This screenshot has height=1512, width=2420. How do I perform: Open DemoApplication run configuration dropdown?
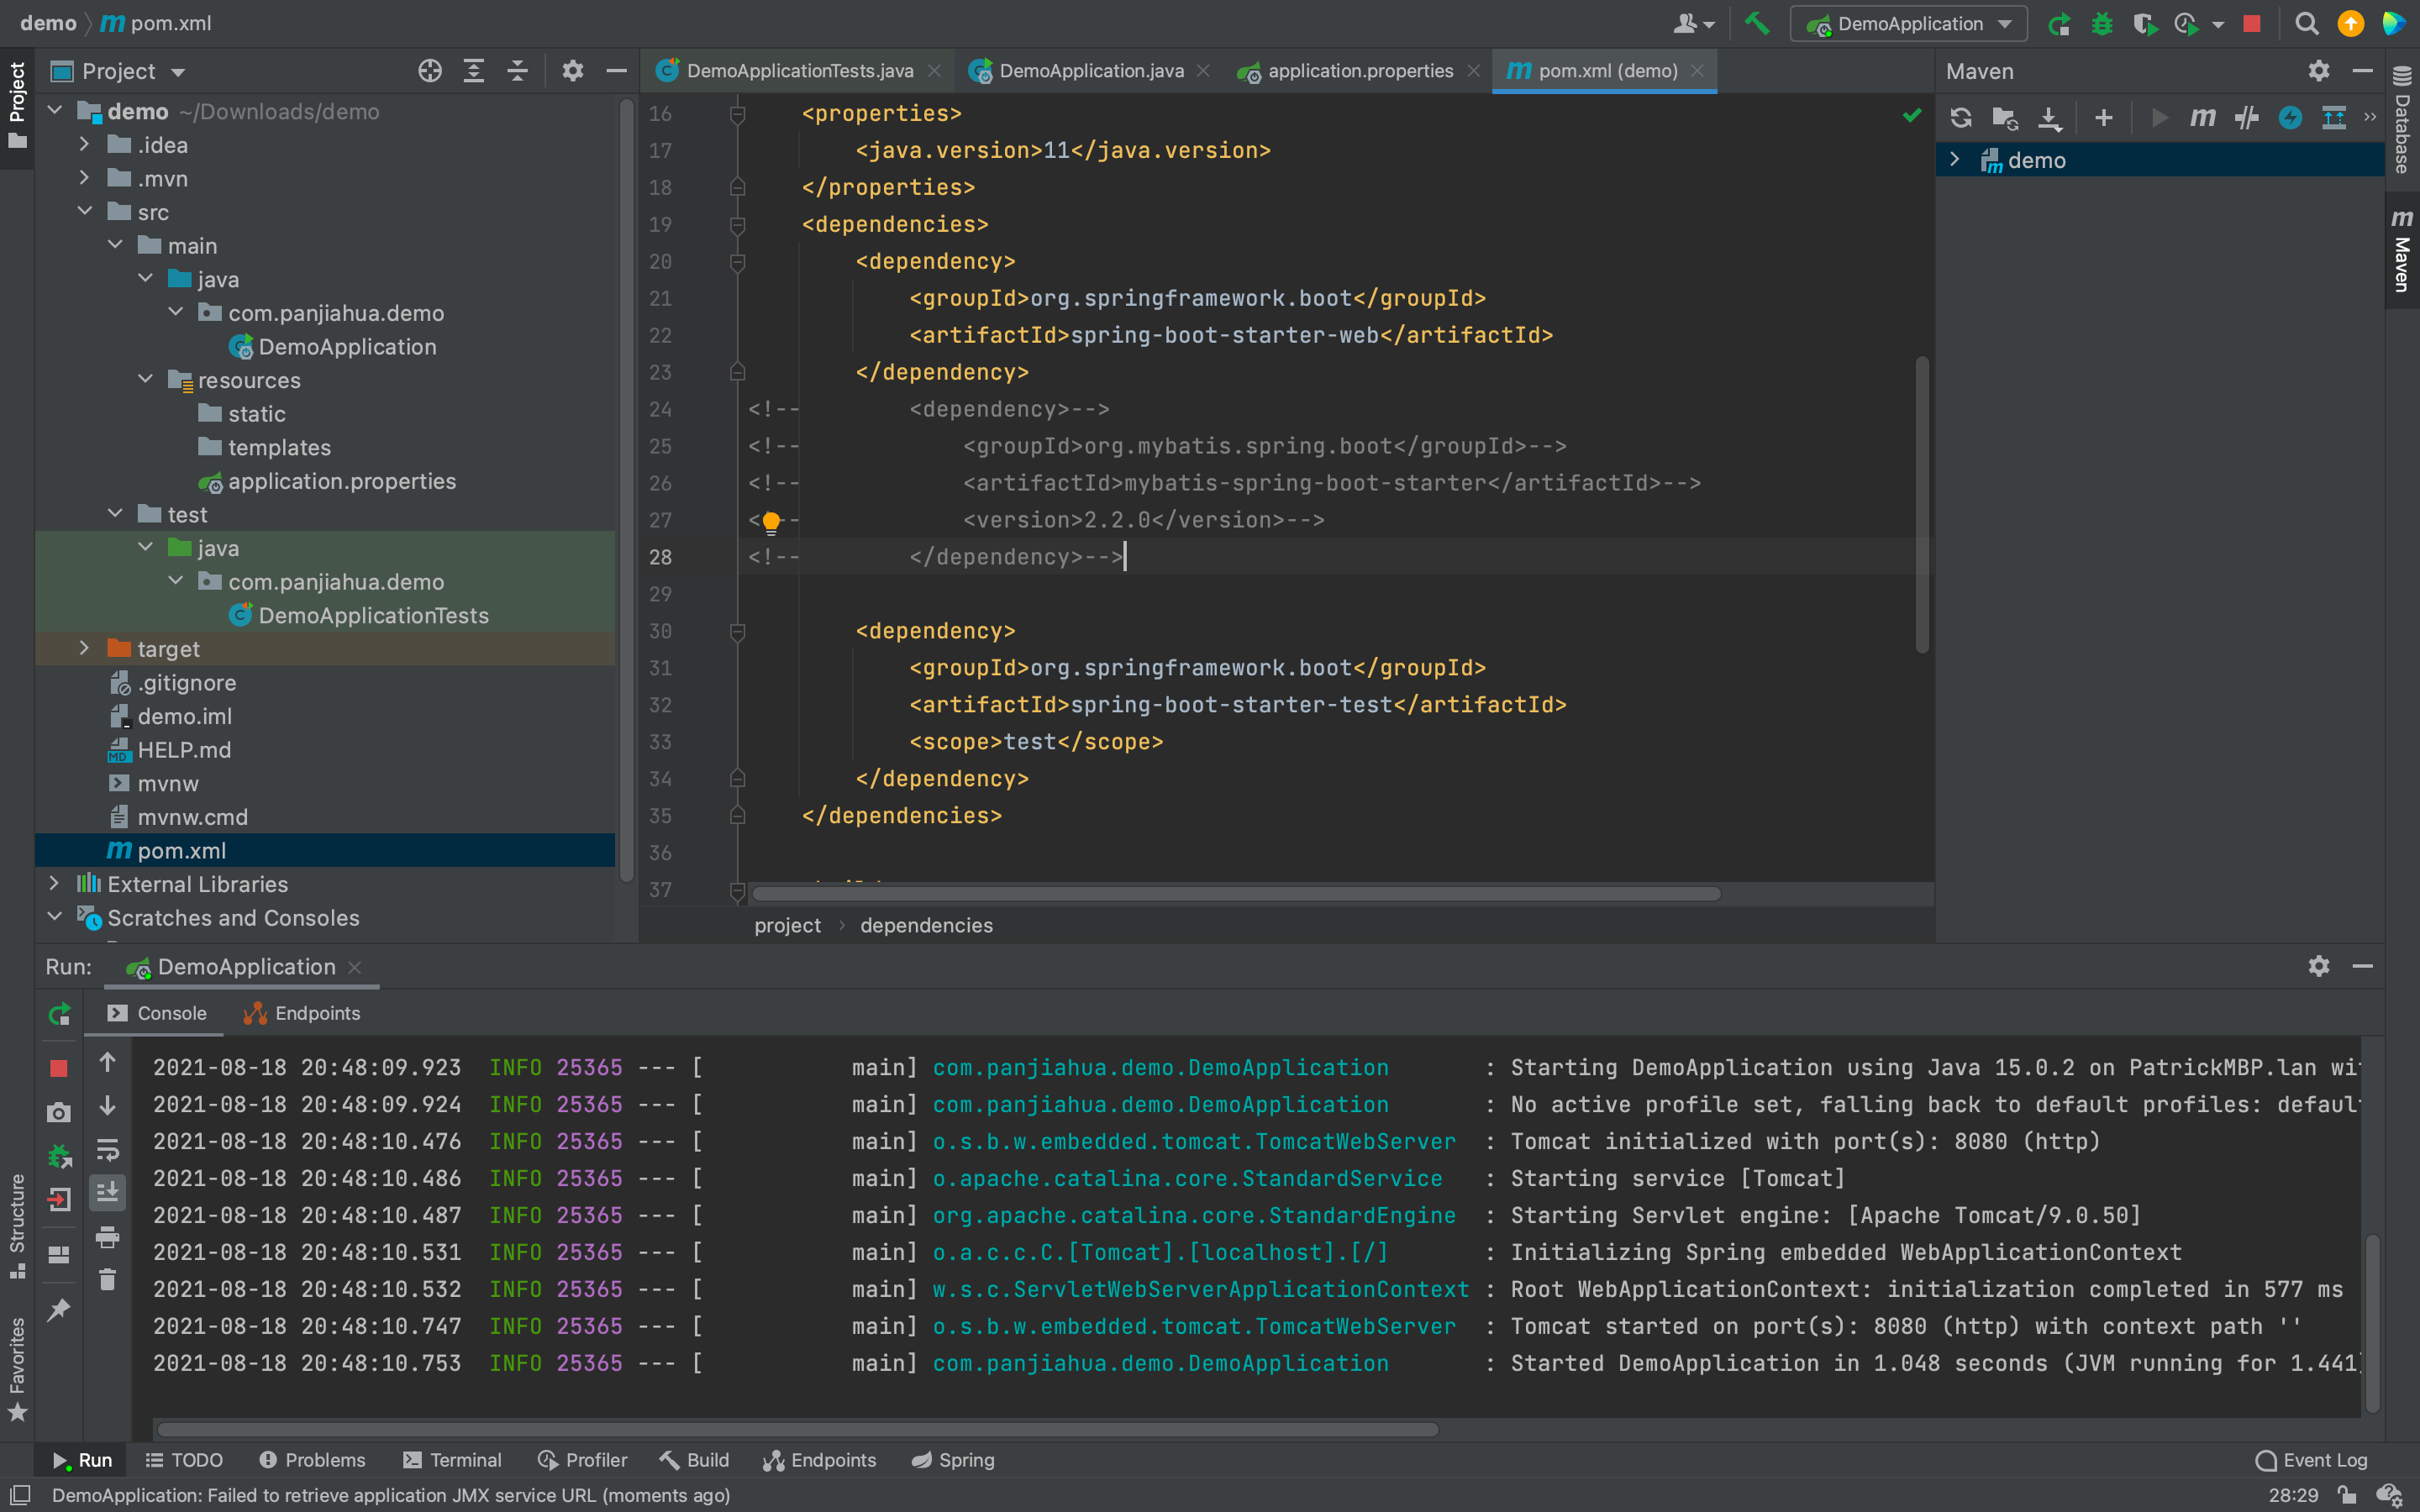click(1909, 23)
